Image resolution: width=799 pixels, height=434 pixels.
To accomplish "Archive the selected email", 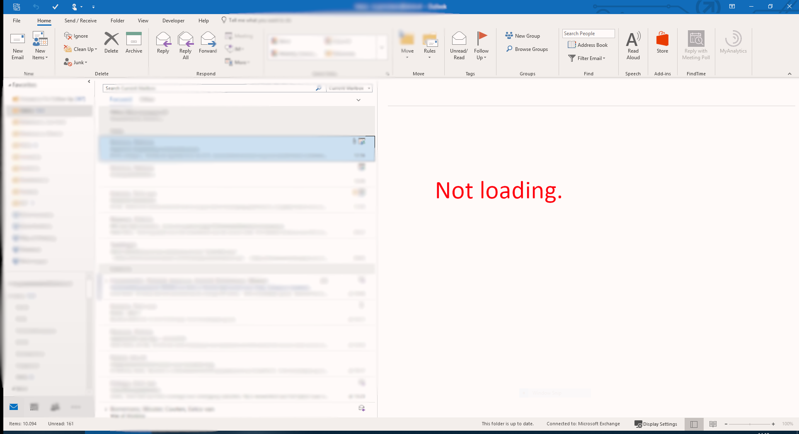I will [134, 43].
